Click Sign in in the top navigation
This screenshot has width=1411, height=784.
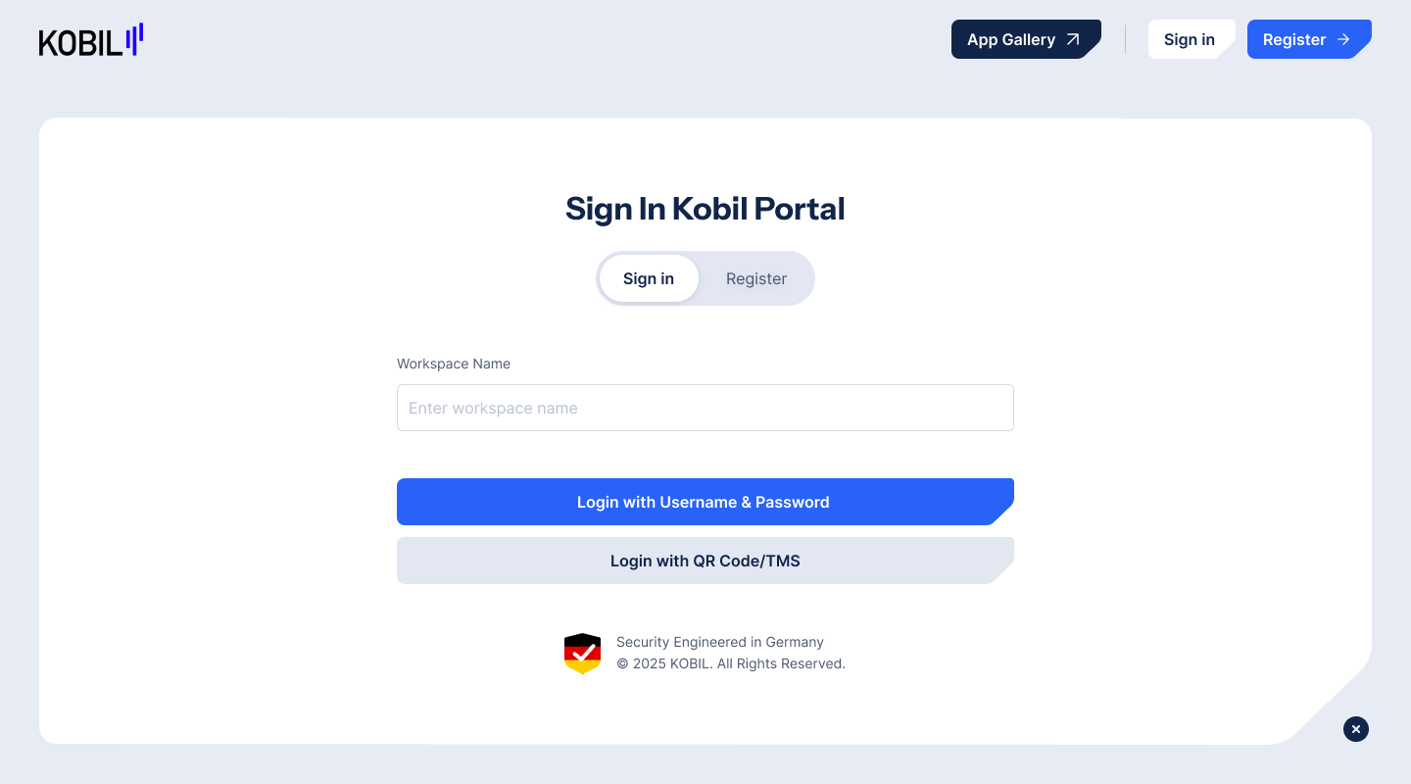[x=1190, y=39]
